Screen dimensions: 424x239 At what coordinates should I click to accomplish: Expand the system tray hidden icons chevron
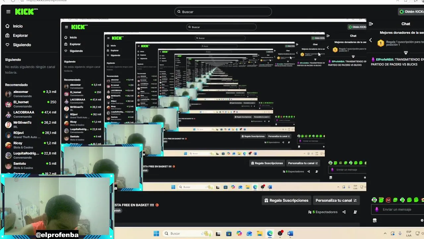point(385,233)
